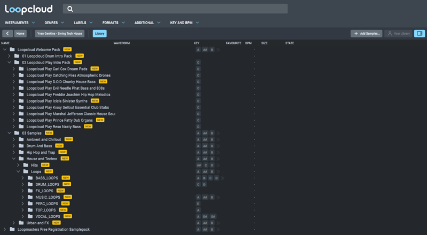Click the Add Samples button

(x=367, y=34)
